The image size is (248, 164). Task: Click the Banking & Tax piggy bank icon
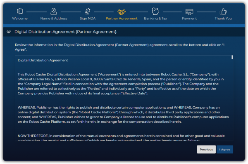pos(155,12)
